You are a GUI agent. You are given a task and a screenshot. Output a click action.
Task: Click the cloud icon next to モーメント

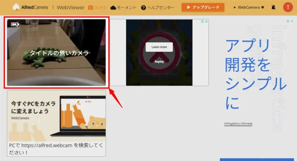click(113, 8)
